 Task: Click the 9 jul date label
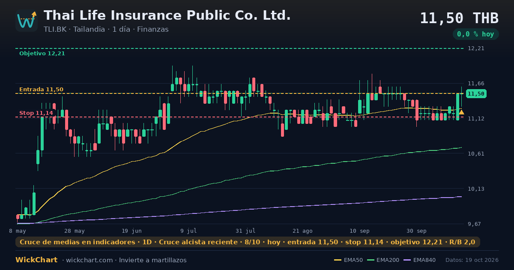[x=188, y=231]
